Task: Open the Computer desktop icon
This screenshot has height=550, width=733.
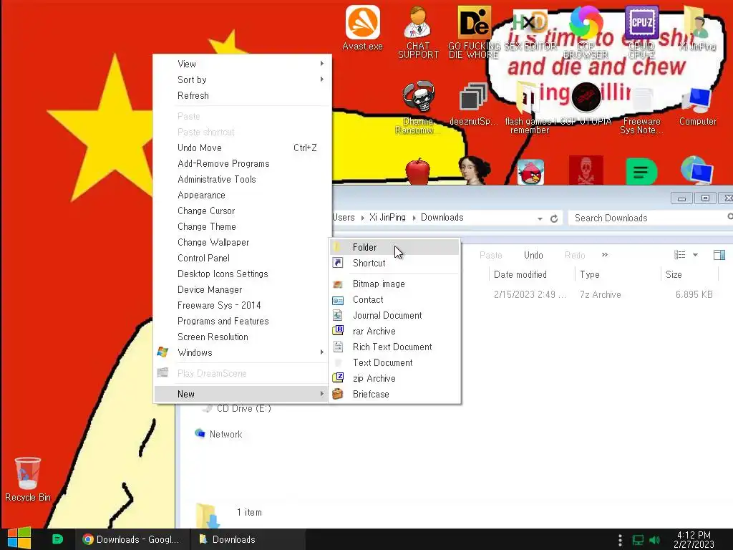Action: click(x=697, y=107)
